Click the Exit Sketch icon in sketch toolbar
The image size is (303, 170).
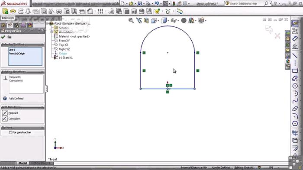coord(295,23)
